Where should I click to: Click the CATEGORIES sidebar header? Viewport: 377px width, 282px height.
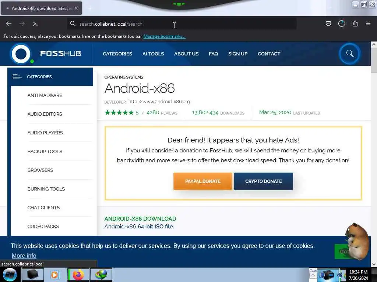(x=50, y=77)
